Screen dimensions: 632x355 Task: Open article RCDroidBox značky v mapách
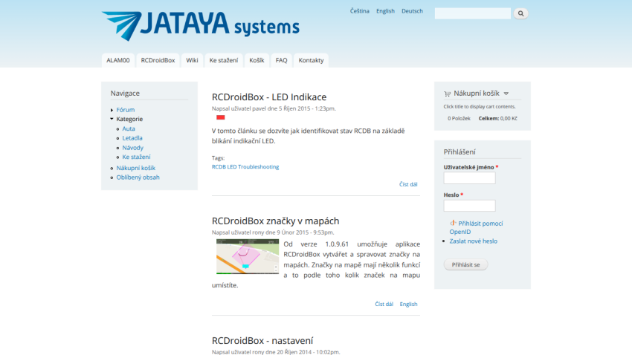coord(275,221)
